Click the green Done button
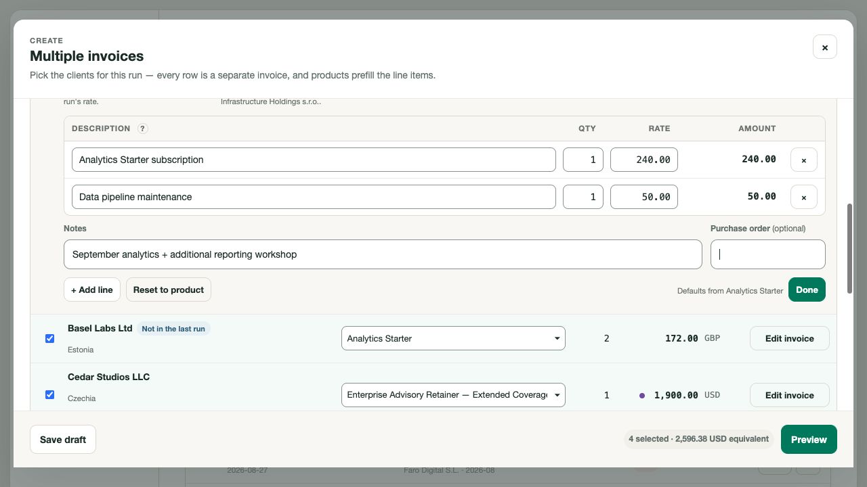The image size is (867, 487). pos(807,289)
